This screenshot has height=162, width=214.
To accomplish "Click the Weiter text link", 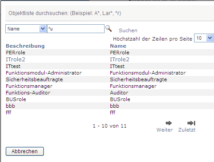I will 165,130.
